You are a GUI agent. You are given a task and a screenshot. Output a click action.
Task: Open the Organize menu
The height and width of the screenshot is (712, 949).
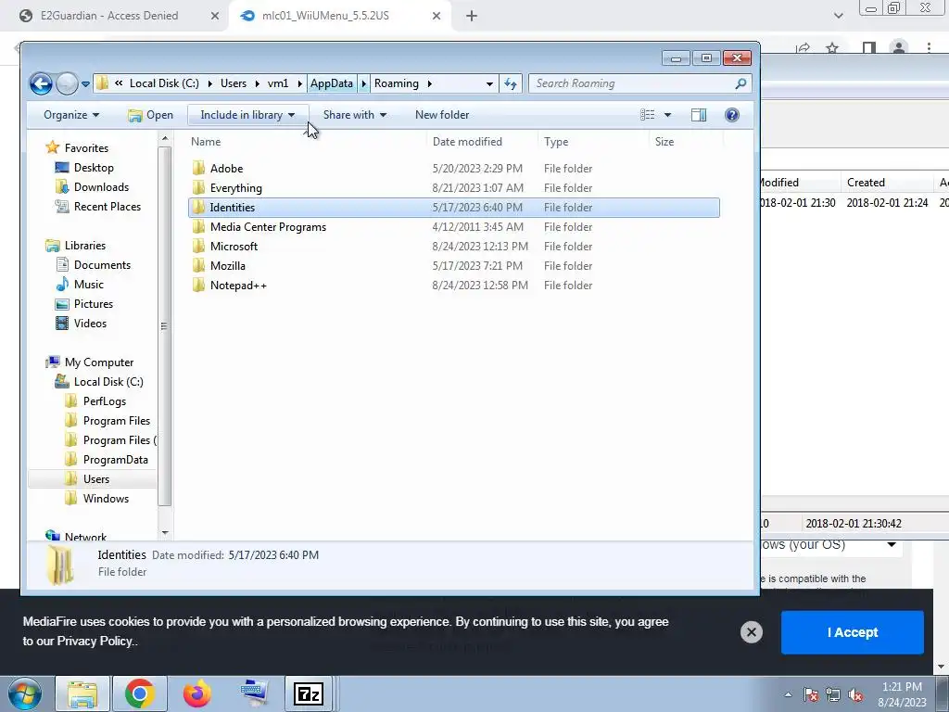[71, 115]
